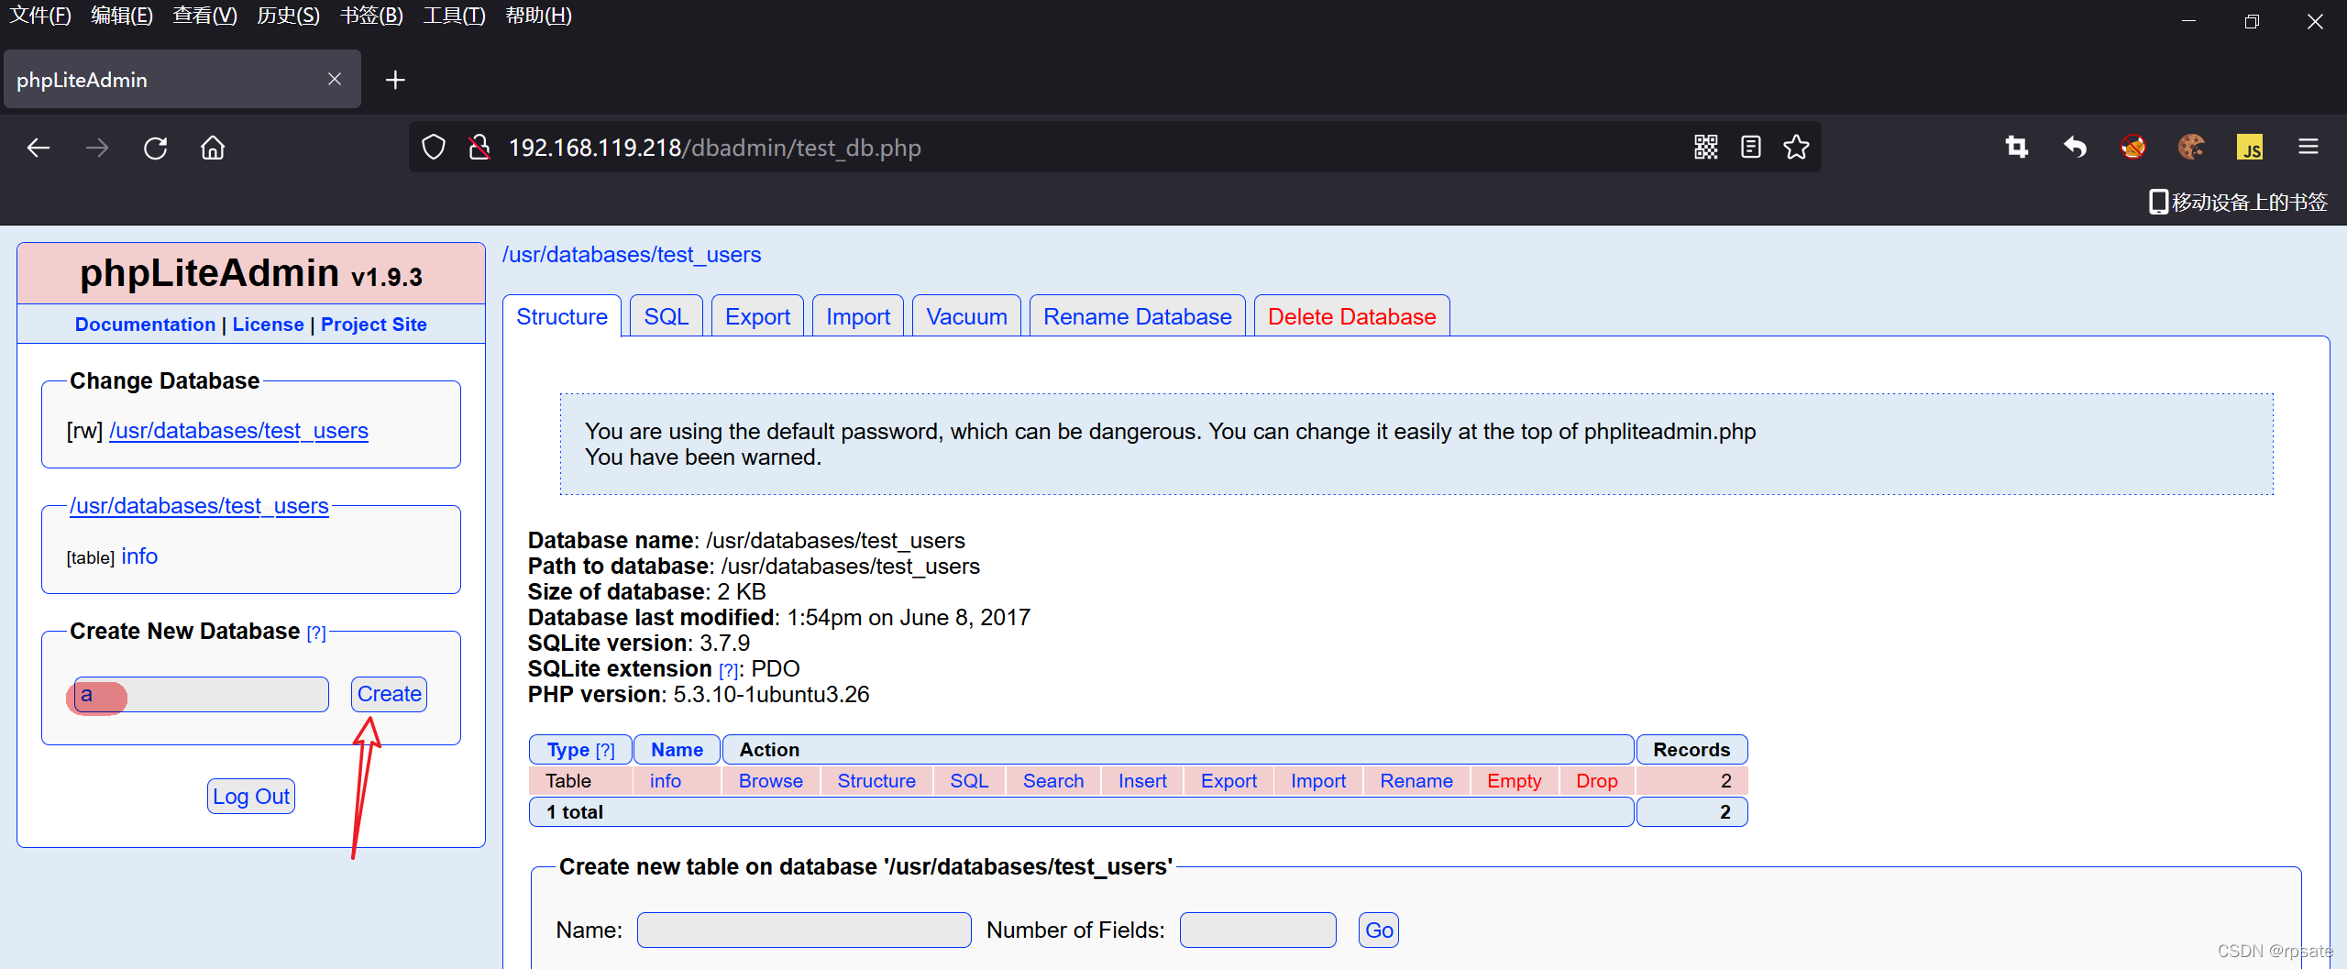The width and height of the screenshot is (2347, 969).
Task: Open mobile device bookmarks folder
Action: [x=2239, y=202]
